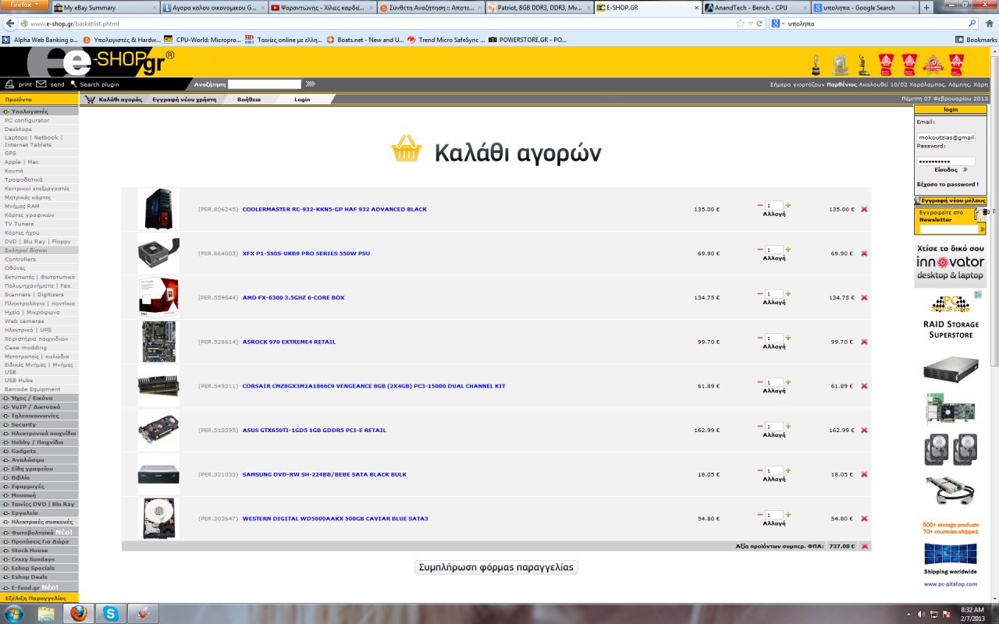Open Καλάθι αγοράς menu item
This screenshot has height=624, width=999.
coord(114,99)
